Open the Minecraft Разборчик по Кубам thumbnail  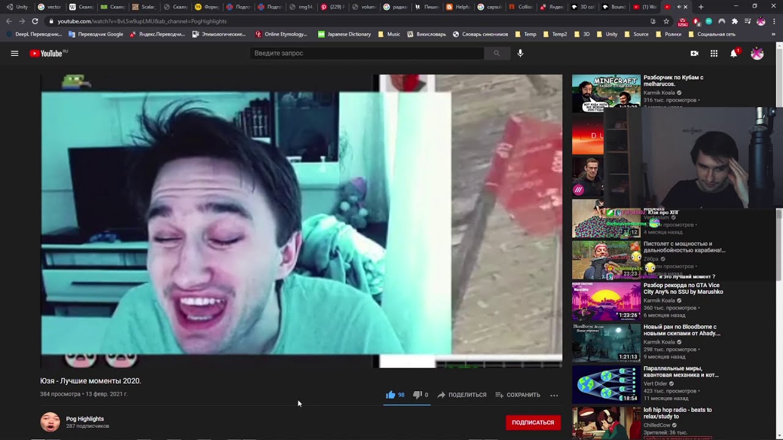[x=606, y=93]
